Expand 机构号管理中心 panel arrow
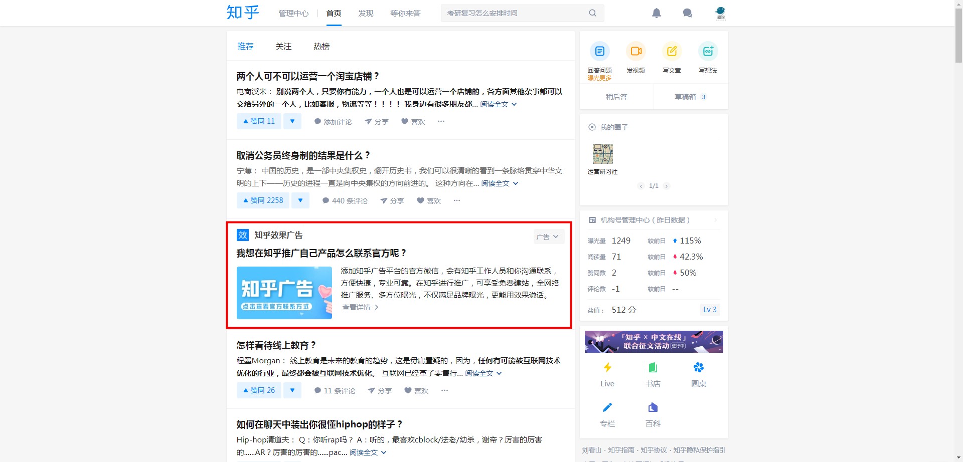 [716, 220]
